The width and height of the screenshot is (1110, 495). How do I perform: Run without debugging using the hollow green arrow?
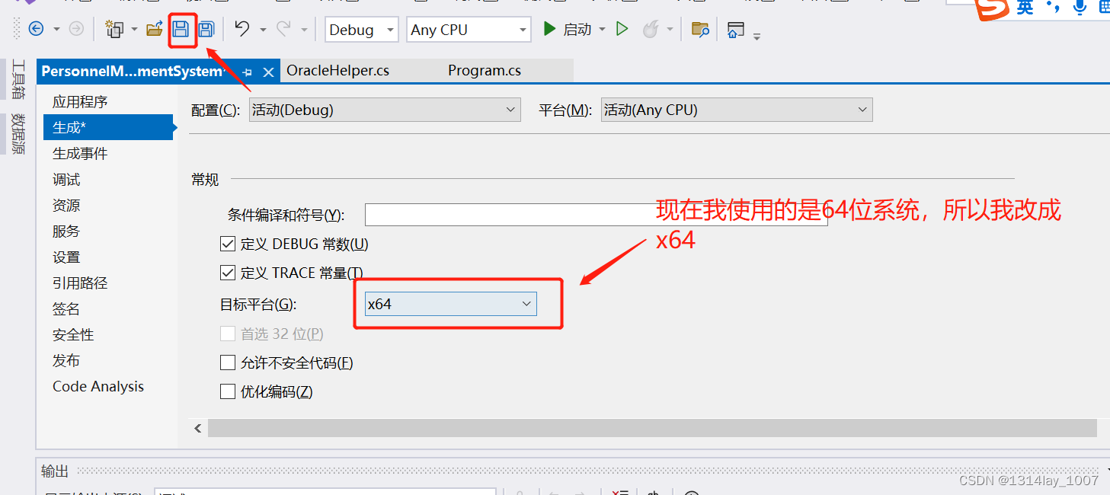tap(622, 28)
